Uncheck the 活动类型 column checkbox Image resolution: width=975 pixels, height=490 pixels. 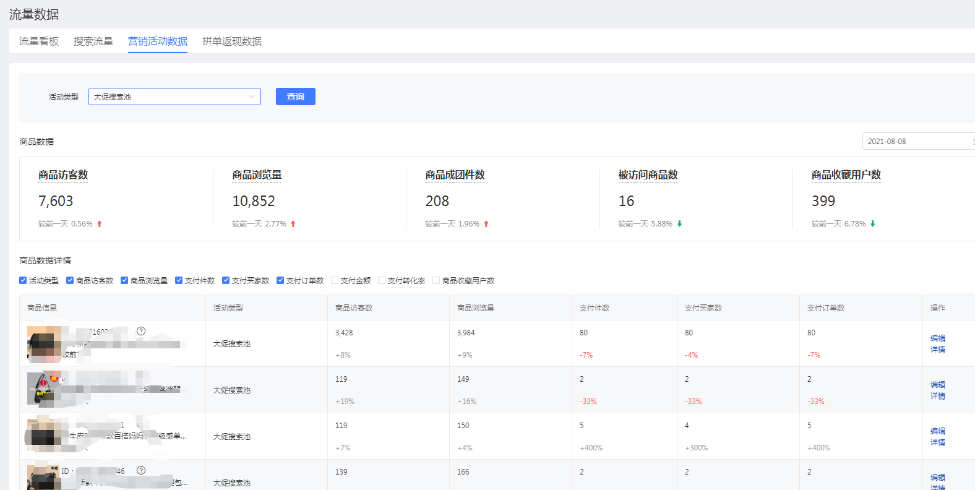pyautogui.click(x=23, y=280)
